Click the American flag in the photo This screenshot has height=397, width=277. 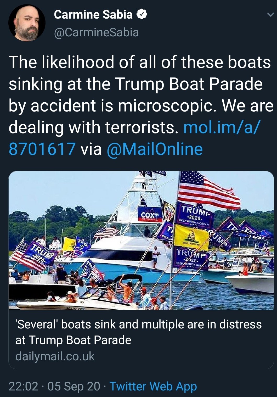(x=208, y=190)
